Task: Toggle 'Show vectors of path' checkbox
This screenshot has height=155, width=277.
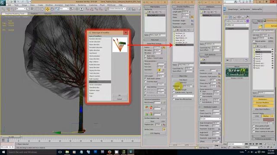Action: pyautogui.click(x=254, y=129)
